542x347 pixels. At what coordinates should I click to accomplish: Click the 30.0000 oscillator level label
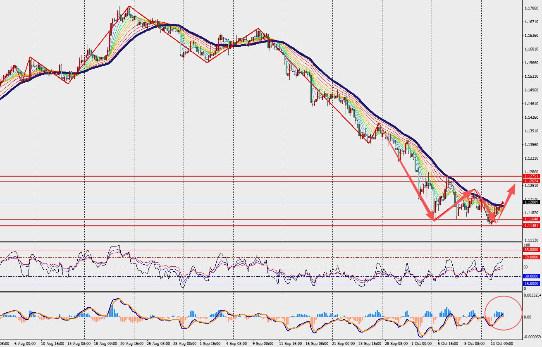pyautogui.click(x=532, y=276)
